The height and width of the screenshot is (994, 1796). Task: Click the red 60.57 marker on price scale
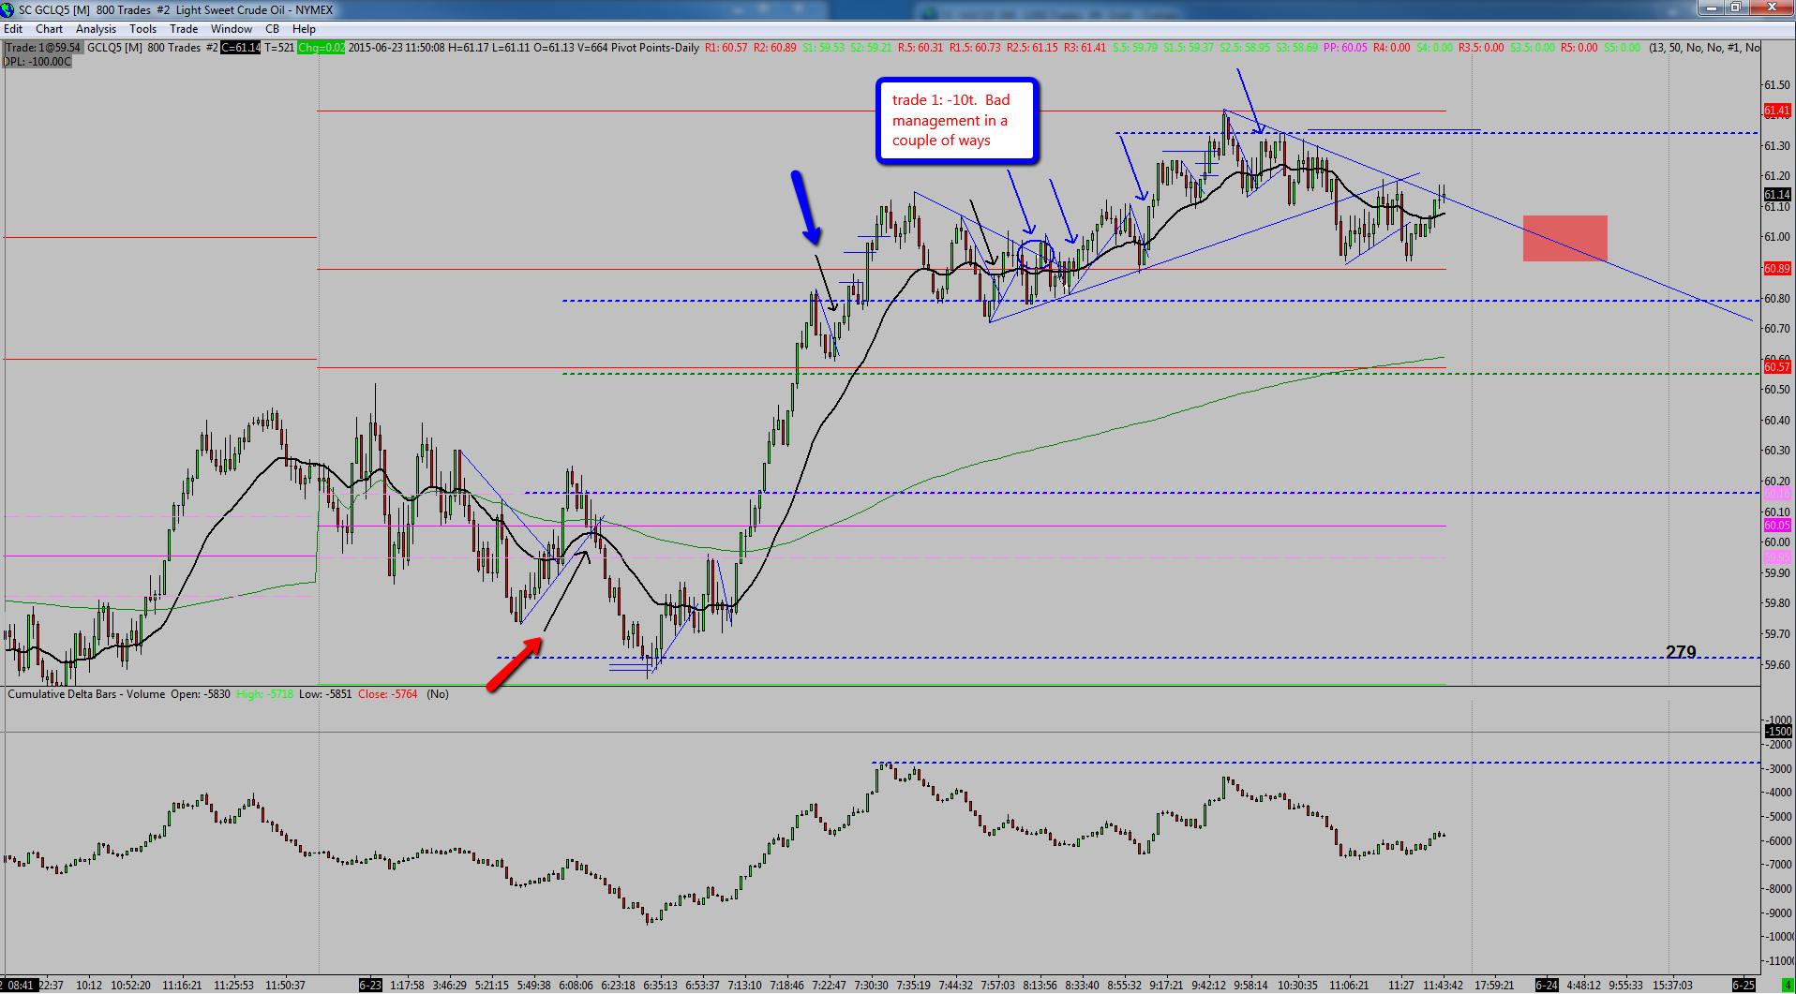1777,367
